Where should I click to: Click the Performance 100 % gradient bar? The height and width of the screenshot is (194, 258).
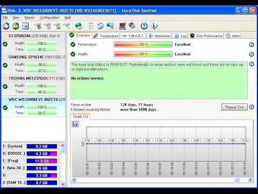(x=143, y=44)
